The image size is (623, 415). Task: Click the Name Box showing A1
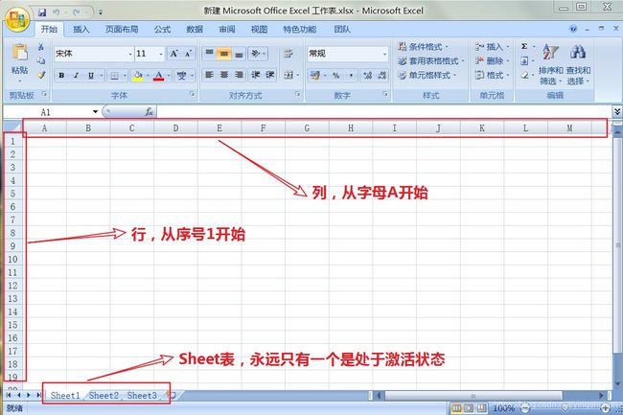(x=47, y=112)
